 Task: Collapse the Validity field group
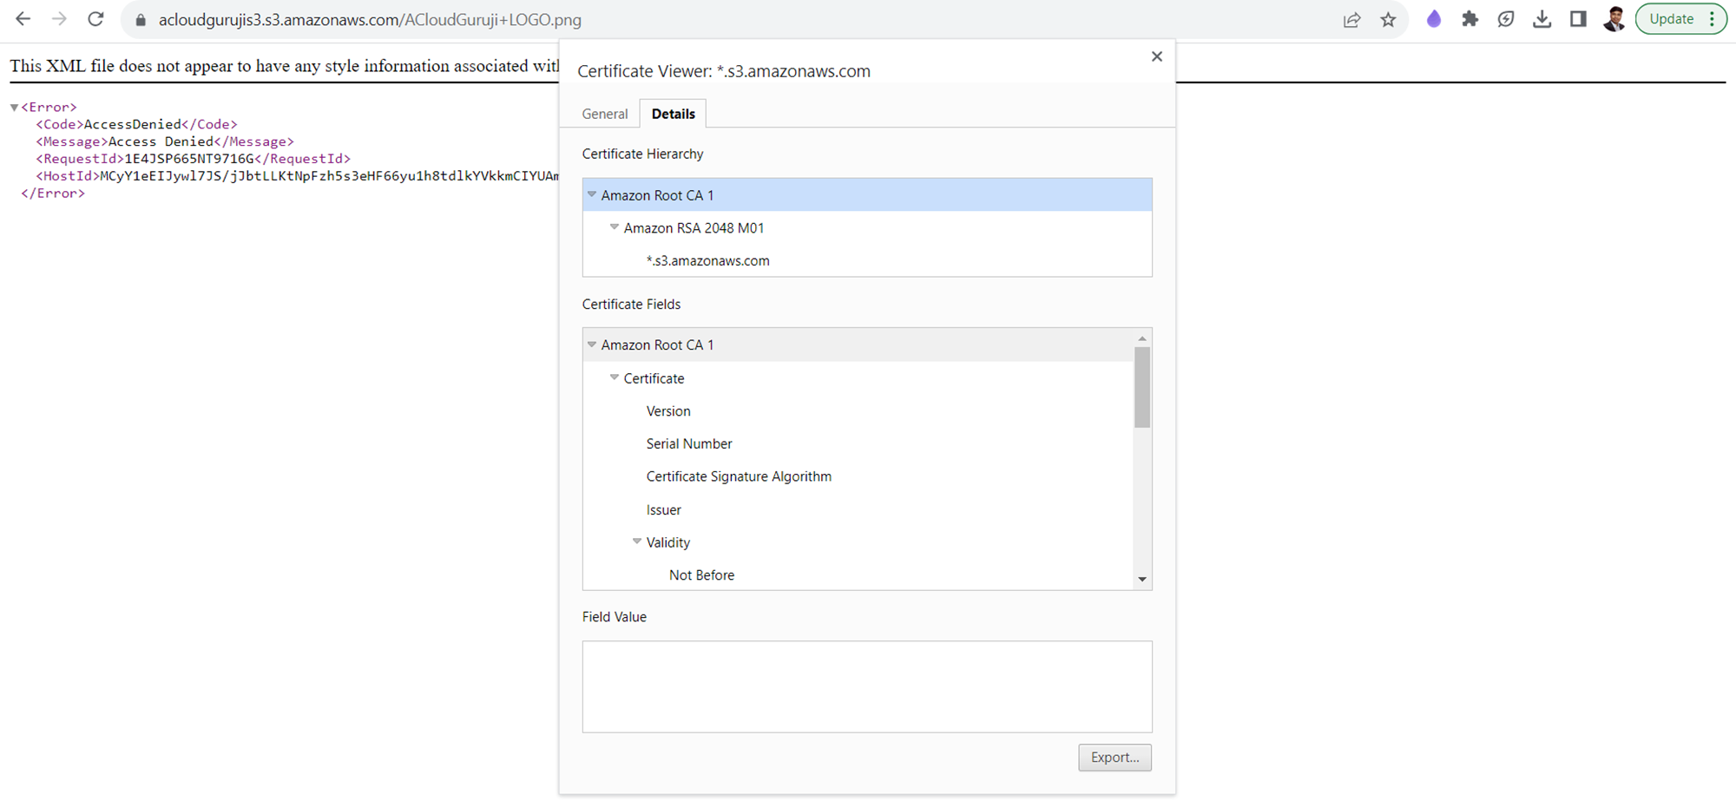(637, 542)
